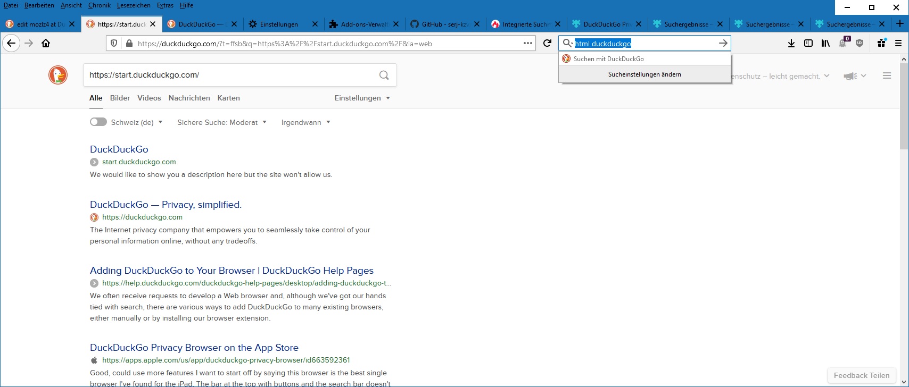Click Sucheinstellungen ändern button
This screenshot has height=387, width=909.
pyautogui.click(x=644, y=74)
